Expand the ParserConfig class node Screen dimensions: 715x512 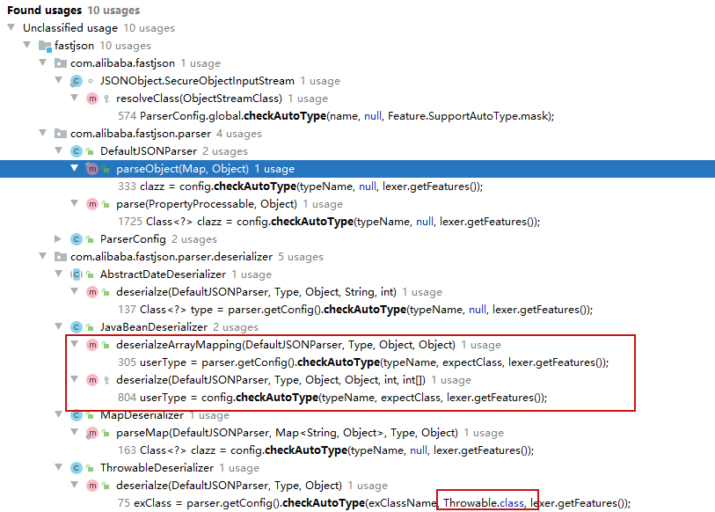[58, 238]
